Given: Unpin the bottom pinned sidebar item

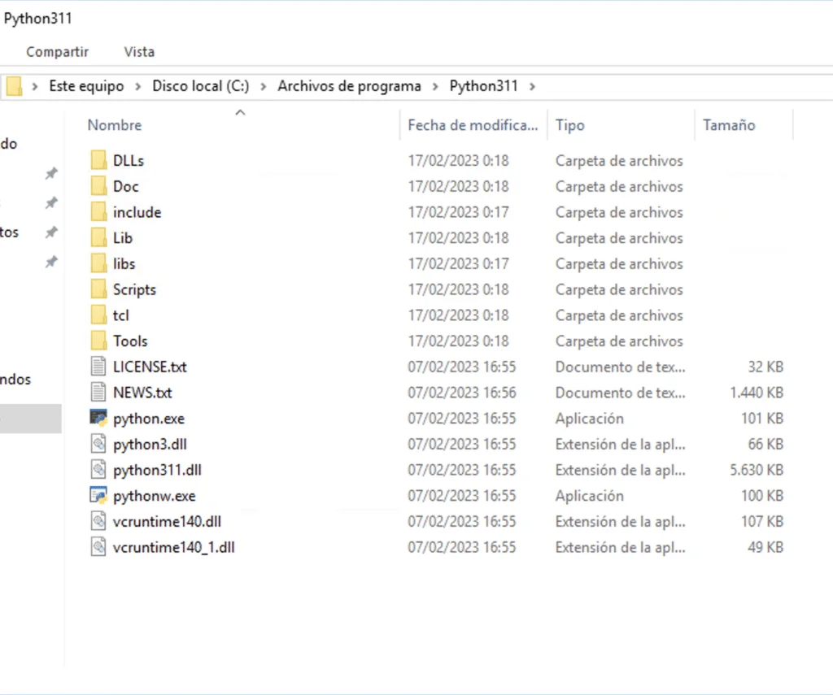Looking at the screenshot, I should (x=50, y=262).
